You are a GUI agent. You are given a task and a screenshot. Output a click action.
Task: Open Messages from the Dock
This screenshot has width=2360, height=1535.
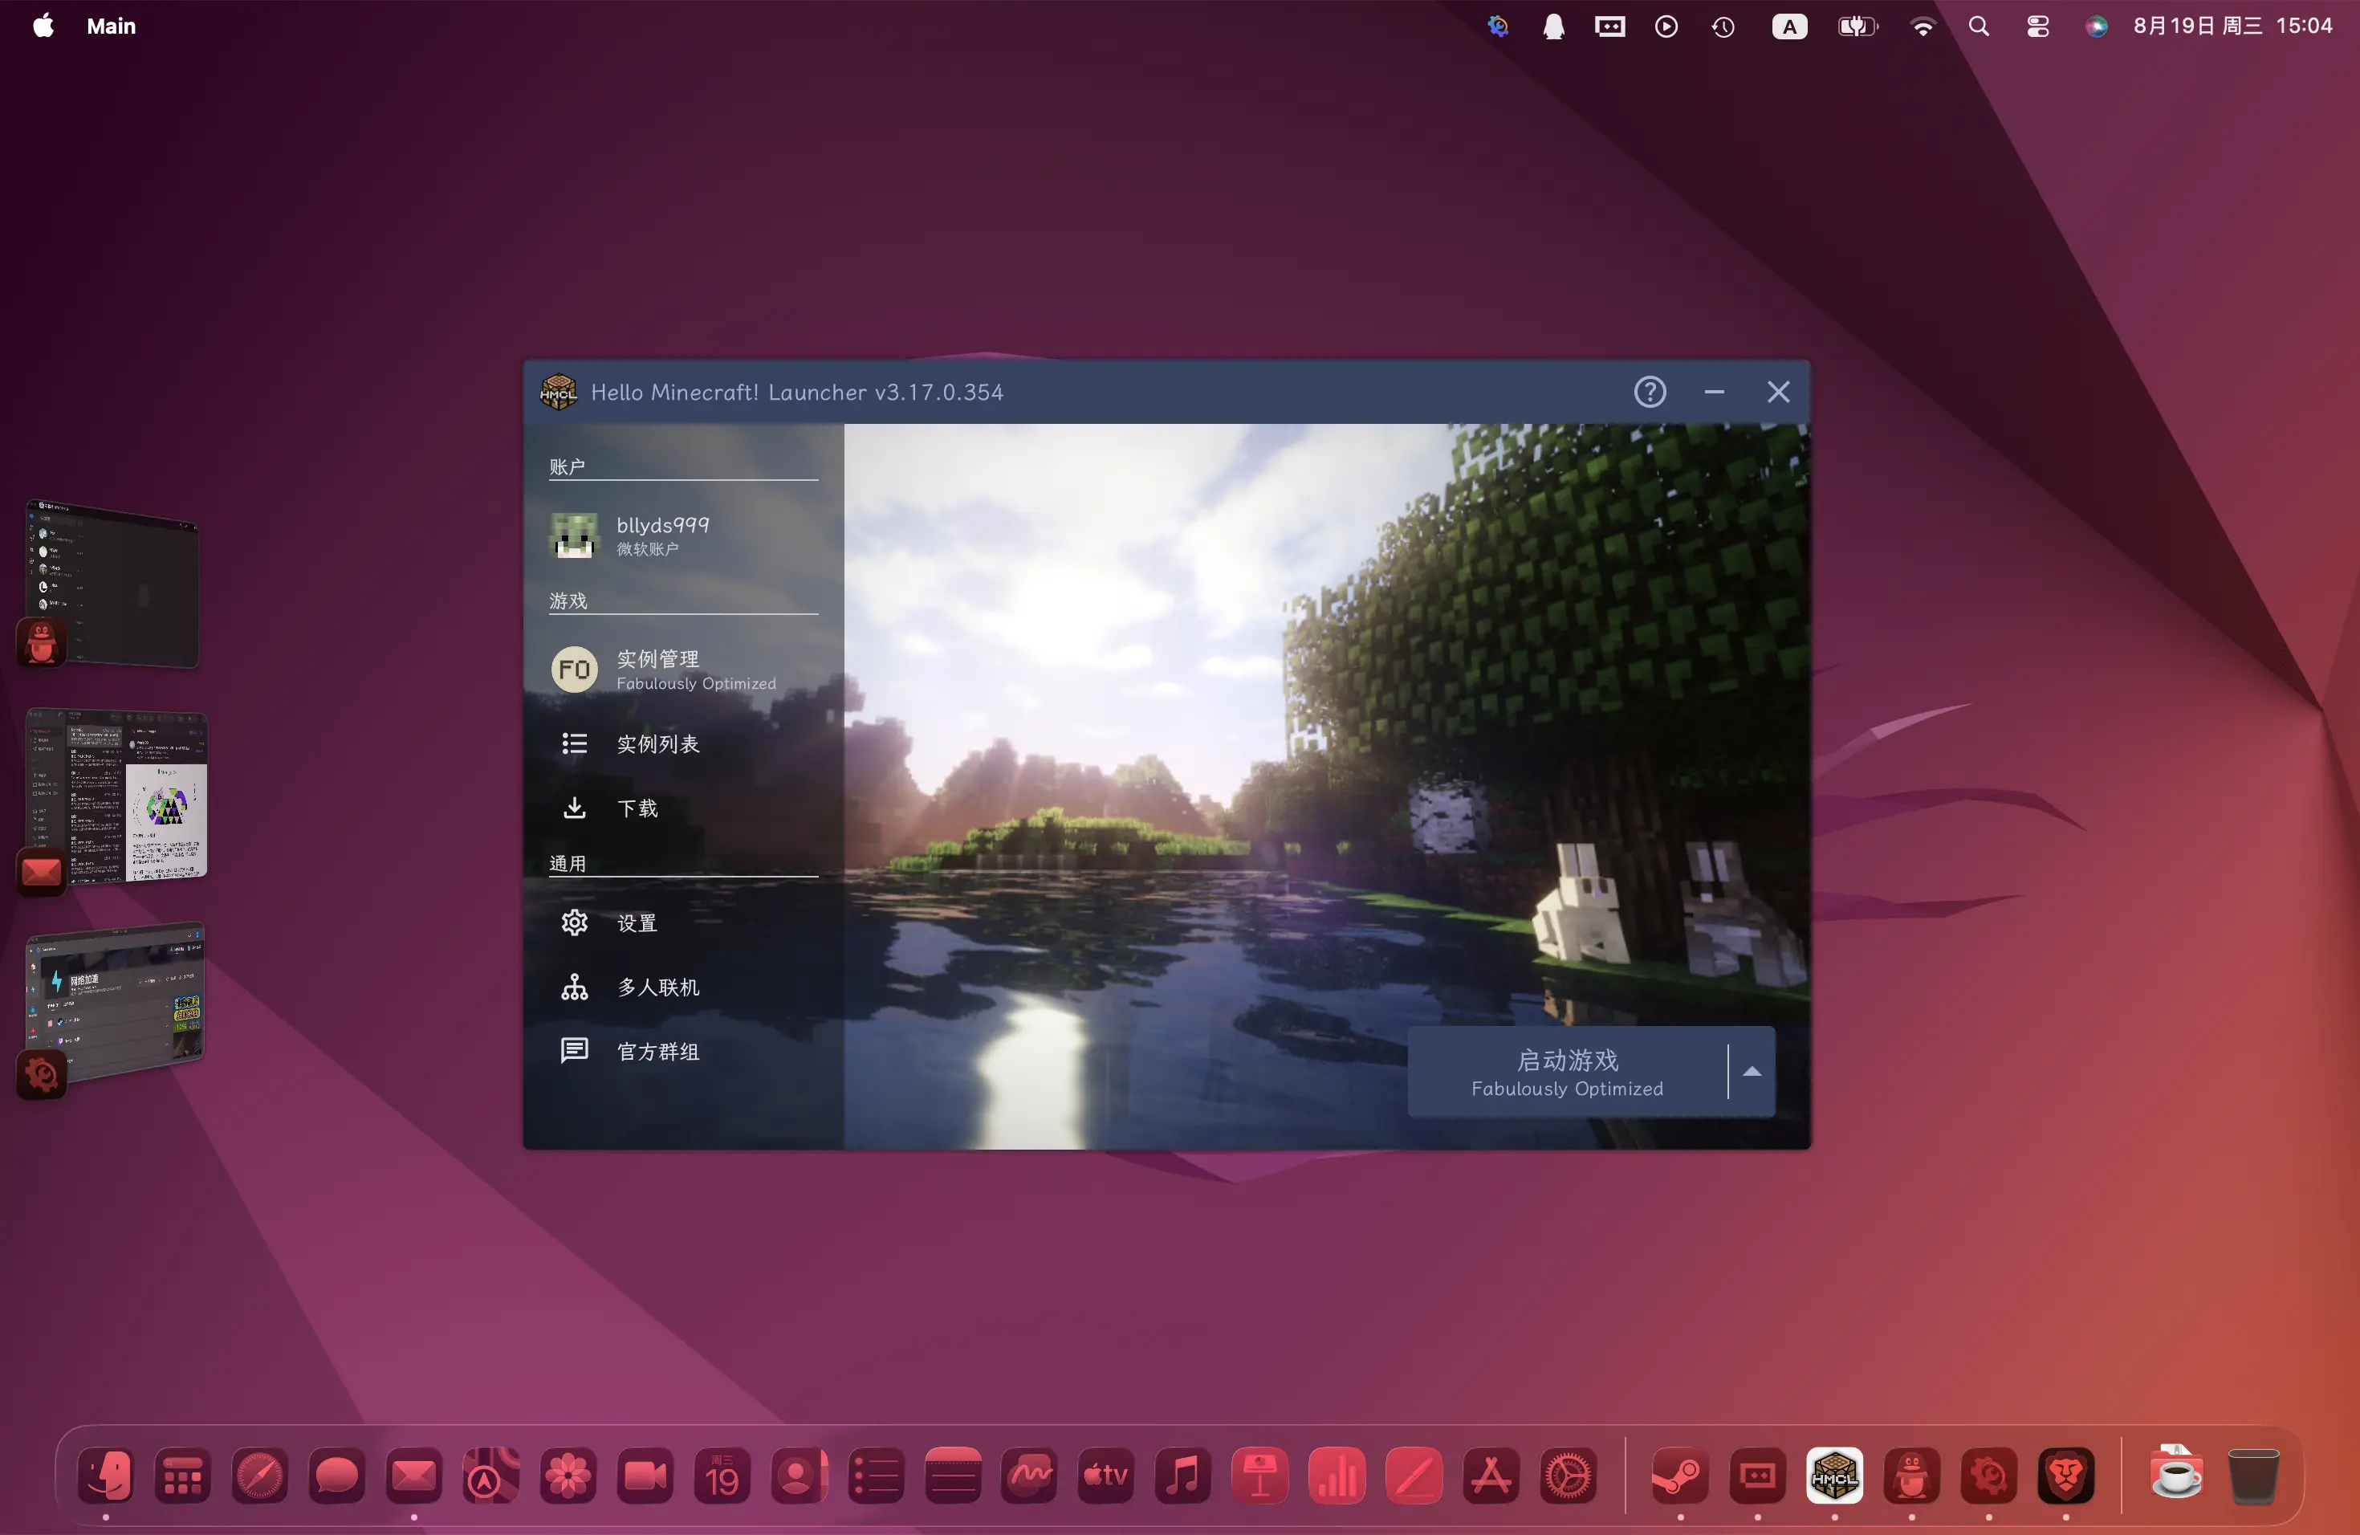coord(337,1476)
